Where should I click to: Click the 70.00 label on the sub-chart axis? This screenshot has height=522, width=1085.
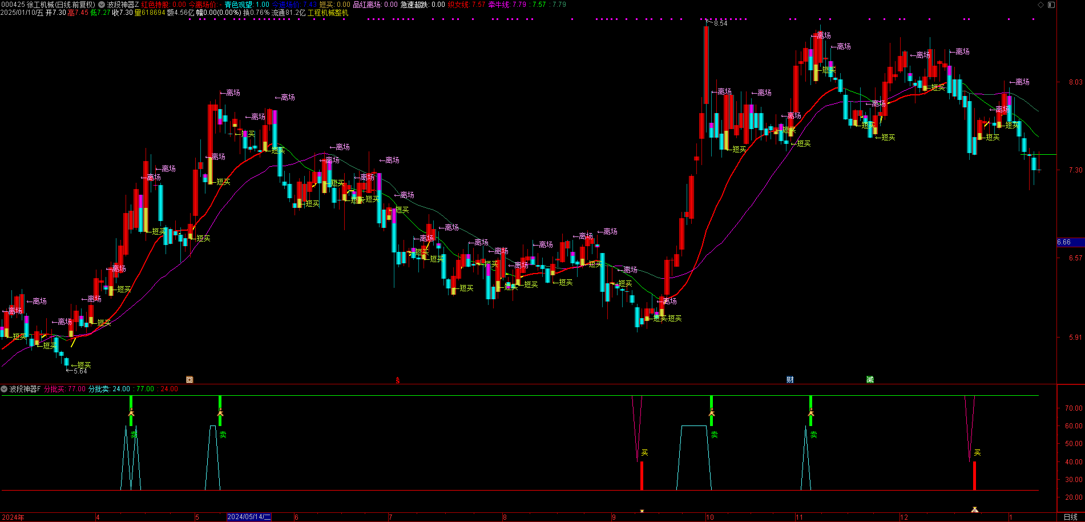pyautogui.click(x=1074, y=408)
